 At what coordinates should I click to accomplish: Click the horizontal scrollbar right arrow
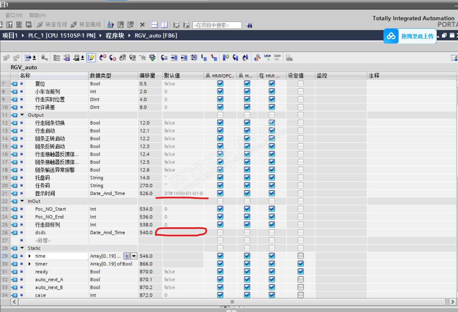click(452, 302)
